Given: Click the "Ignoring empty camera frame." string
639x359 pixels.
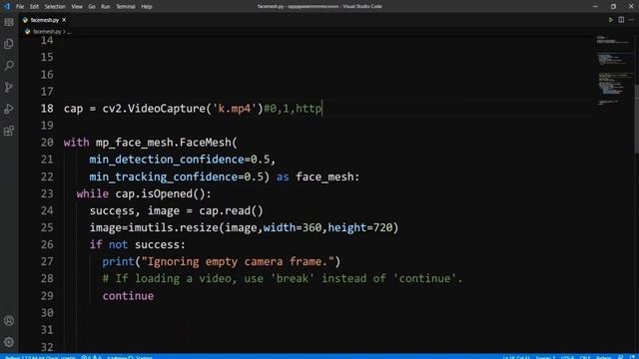Looking at the screenshot, I should tap(238, 261).
